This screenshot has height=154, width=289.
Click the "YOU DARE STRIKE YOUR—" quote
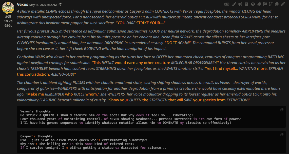coord(141,23)
